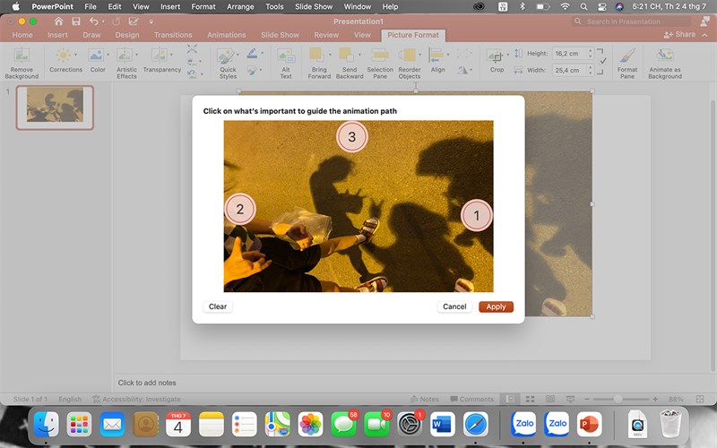Open the Arrange menu in menu bar
The image size is (717, 448).
[x=240, y=6]
